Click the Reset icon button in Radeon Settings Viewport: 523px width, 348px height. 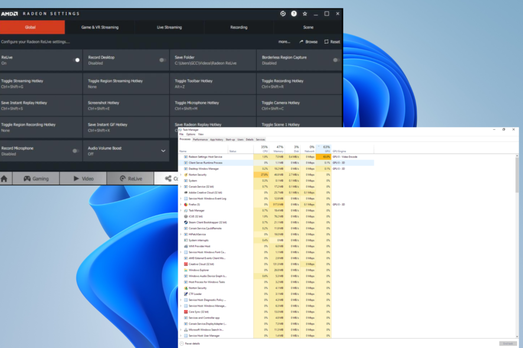(x=332, y=42)
